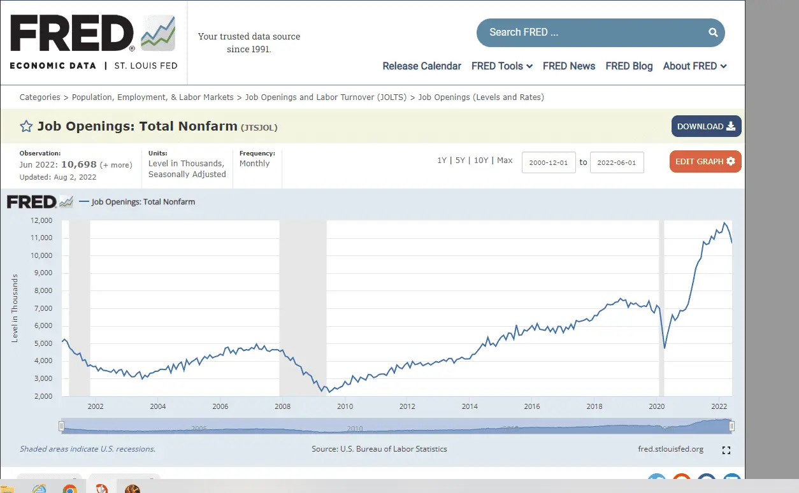Image resolution: width=799 pixels, height=493 pixels.
Task: Expand the About FRED dropdown menu
Action: coord(695,66)
